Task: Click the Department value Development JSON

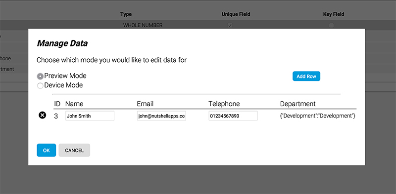Action: tap(318, 116)
